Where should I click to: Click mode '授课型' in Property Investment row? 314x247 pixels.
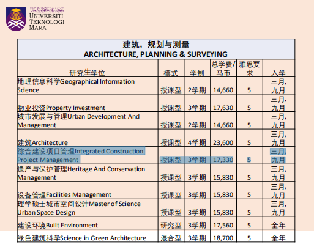tap(171, 108)
